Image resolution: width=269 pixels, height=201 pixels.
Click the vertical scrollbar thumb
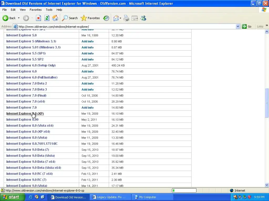(x=267, y=103)
